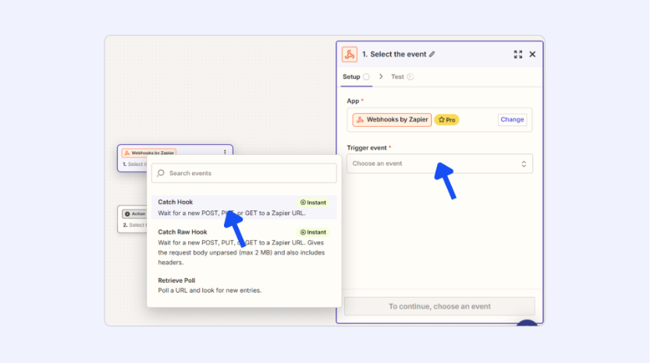The image size is (651, 363).
Task: Focus the Search events field
Action: click(x=244, y=173)
